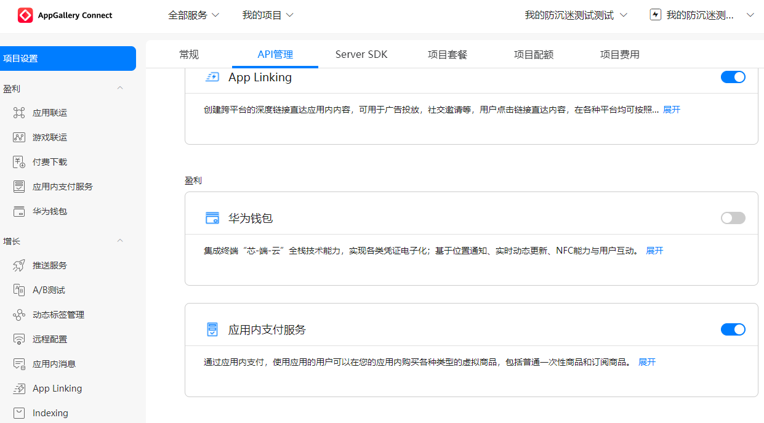Click the 动态标签管理 sidebar icon
This screenshot has width=764, height=423.
pos(19,315)
